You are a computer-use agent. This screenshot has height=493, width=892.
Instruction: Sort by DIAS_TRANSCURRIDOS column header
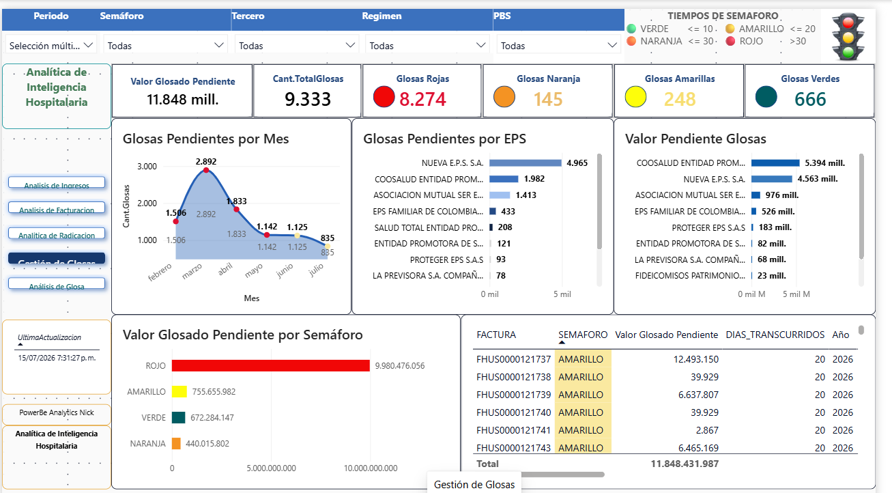pyautogui.click(x=775, y=335)
